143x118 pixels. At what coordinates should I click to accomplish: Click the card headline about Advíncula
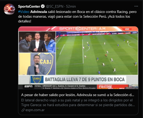click(78, 95)
